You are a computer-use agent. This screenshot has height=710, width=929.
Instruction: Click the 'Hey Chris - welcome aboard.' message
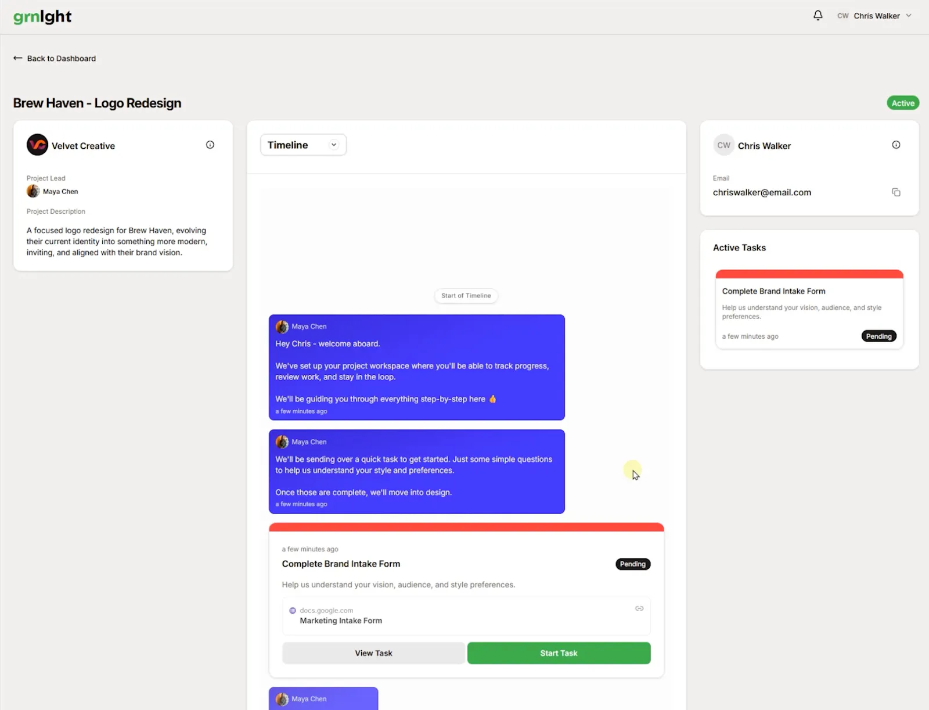(x=327, y=344)
